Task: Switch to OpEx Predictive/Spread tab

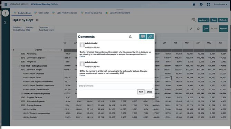Action: [x=65, y=13]
